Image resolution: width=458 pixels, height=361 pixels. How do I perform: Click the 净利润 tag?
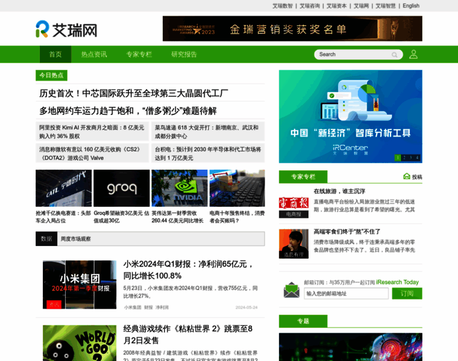[162, 307]
